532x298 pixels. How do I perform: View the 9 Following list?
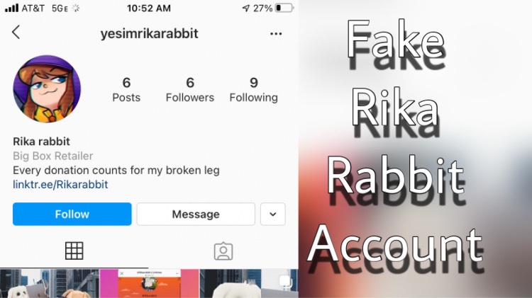(x=253, y=90)
